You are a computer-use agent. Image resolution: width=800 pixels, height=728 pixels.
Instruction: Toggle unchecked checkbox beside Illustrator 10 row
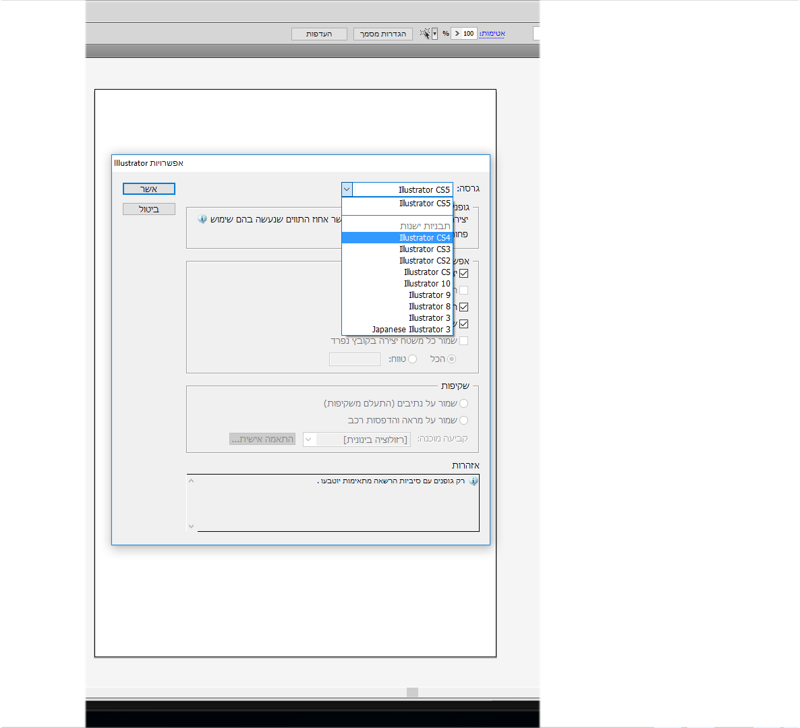pyautogui.click(x=464, y=290)
